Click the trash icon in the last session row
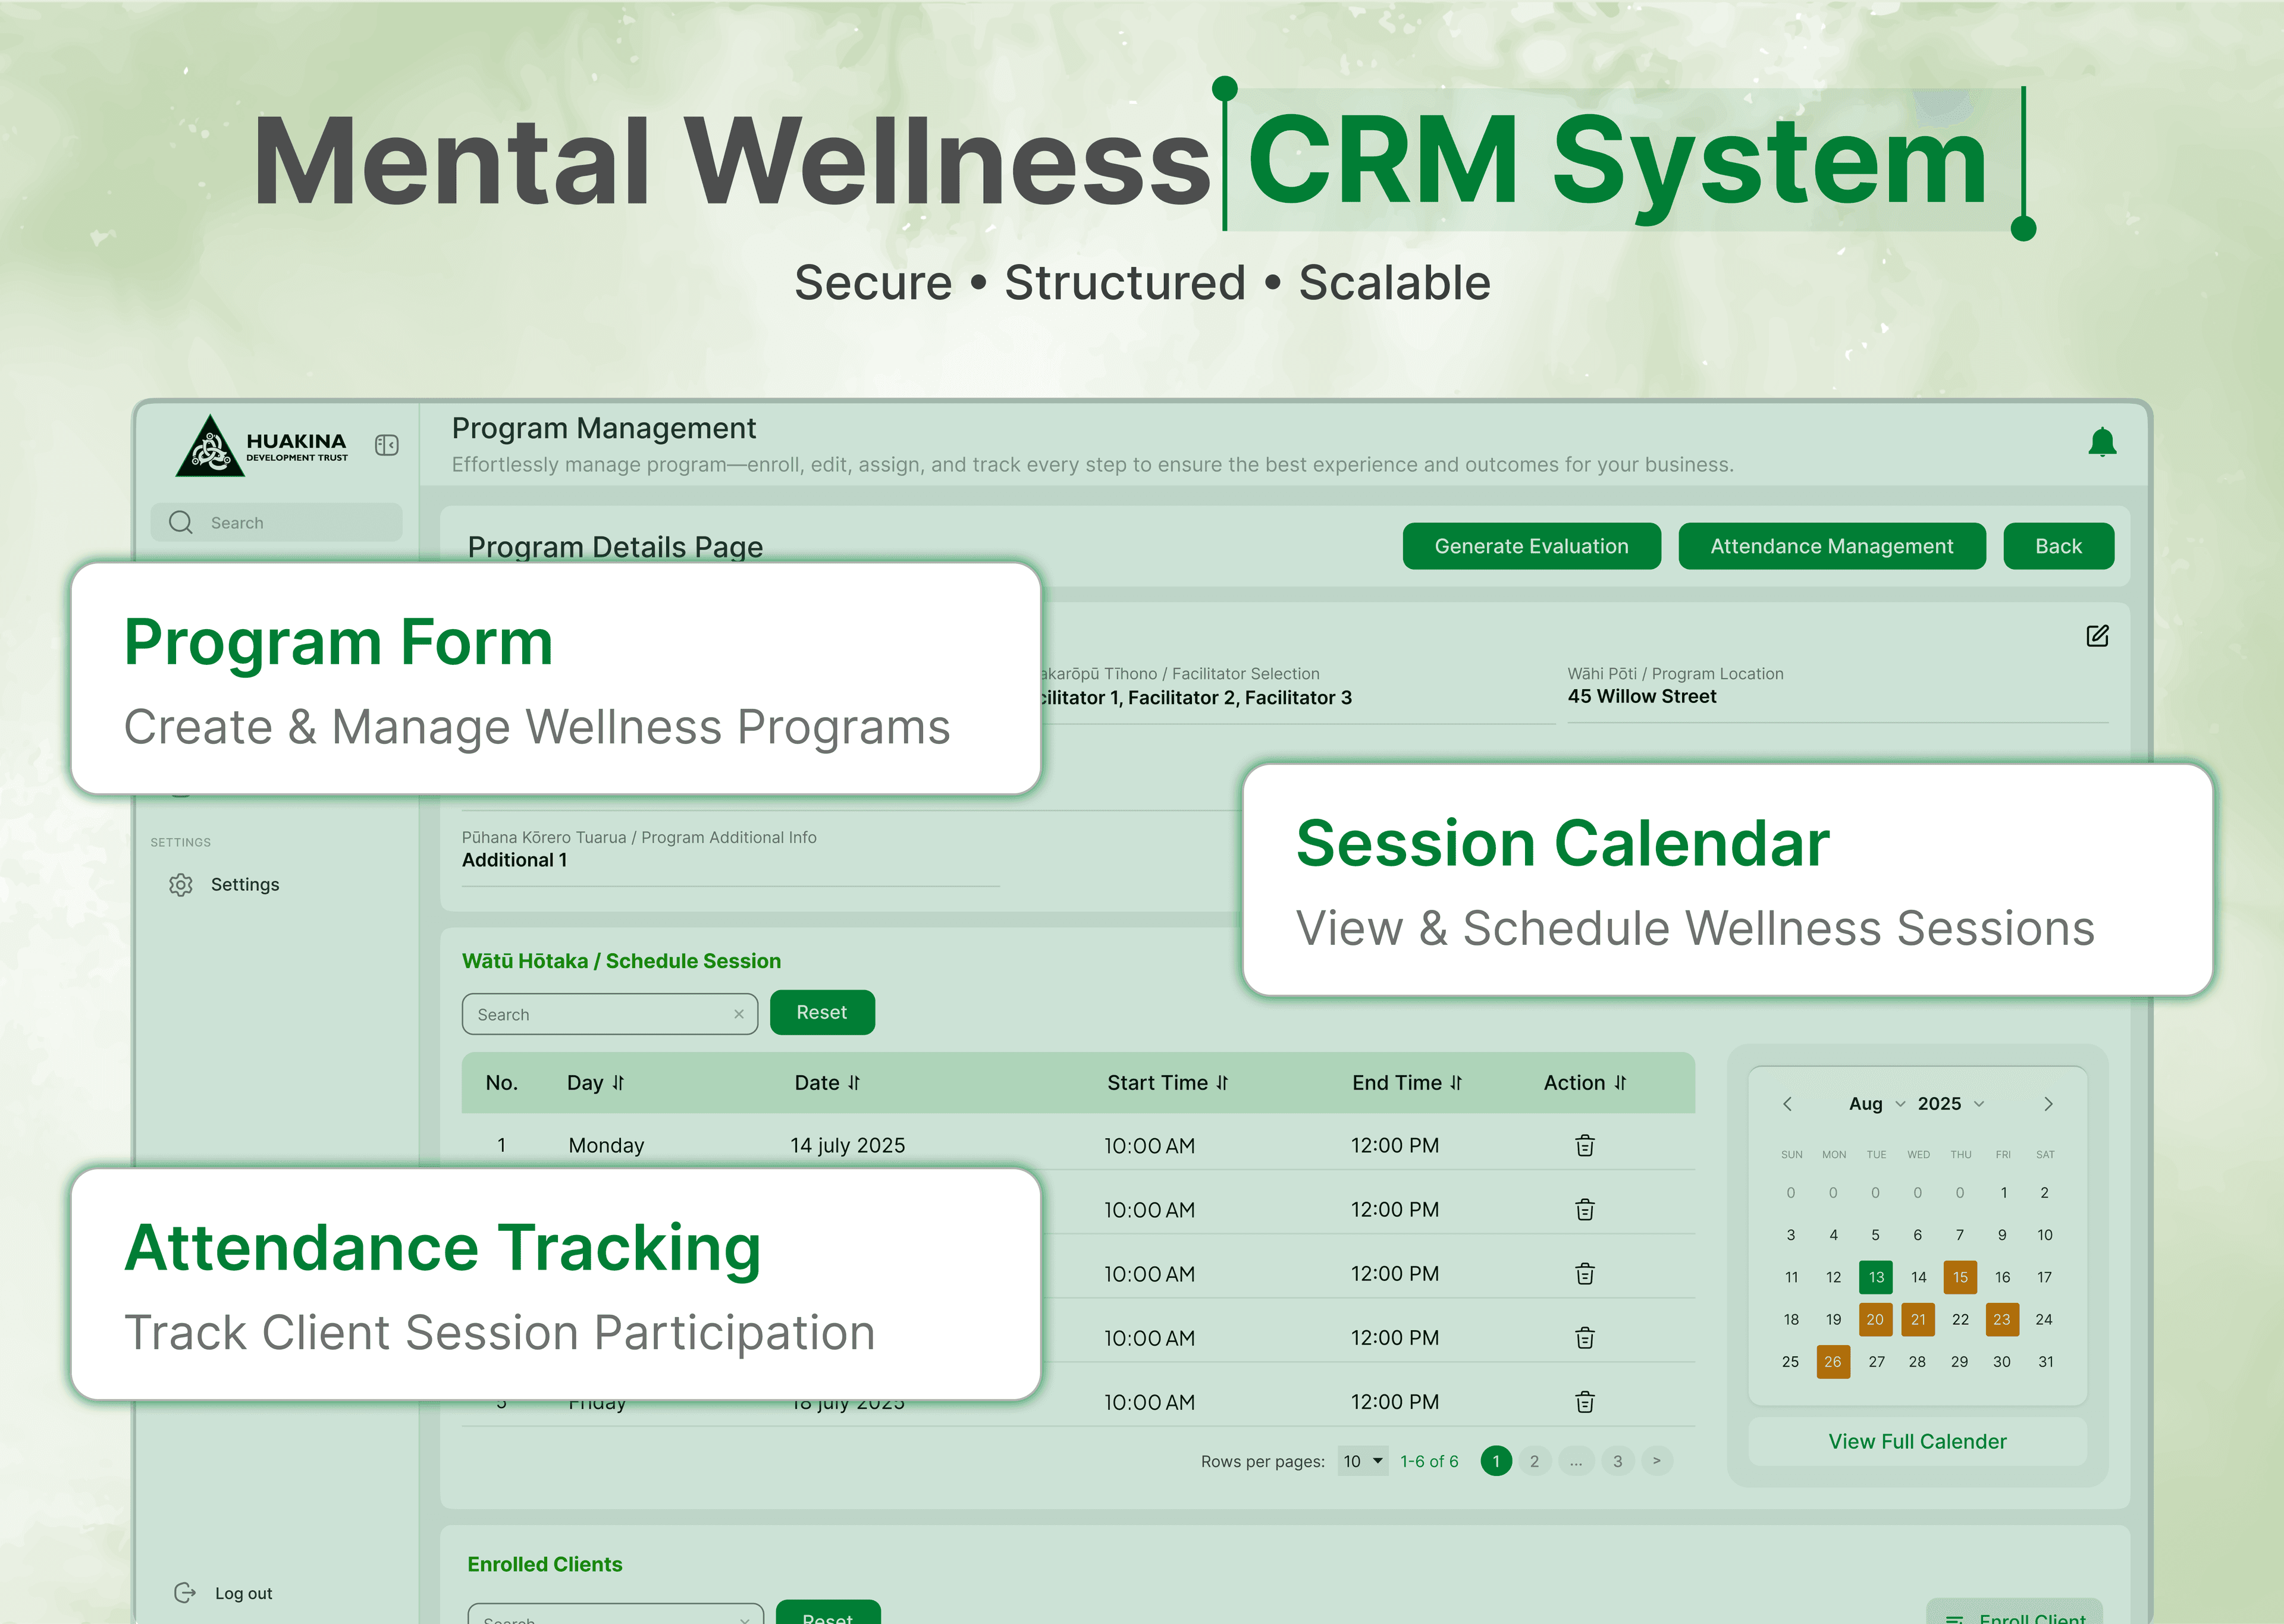The image size is (2284, 1624). click(1584, 1402)
